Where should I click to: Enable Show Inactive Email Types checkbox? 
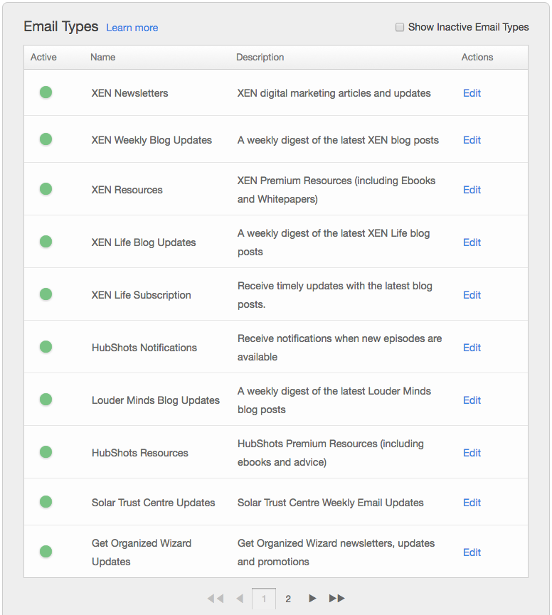[399, 27]
